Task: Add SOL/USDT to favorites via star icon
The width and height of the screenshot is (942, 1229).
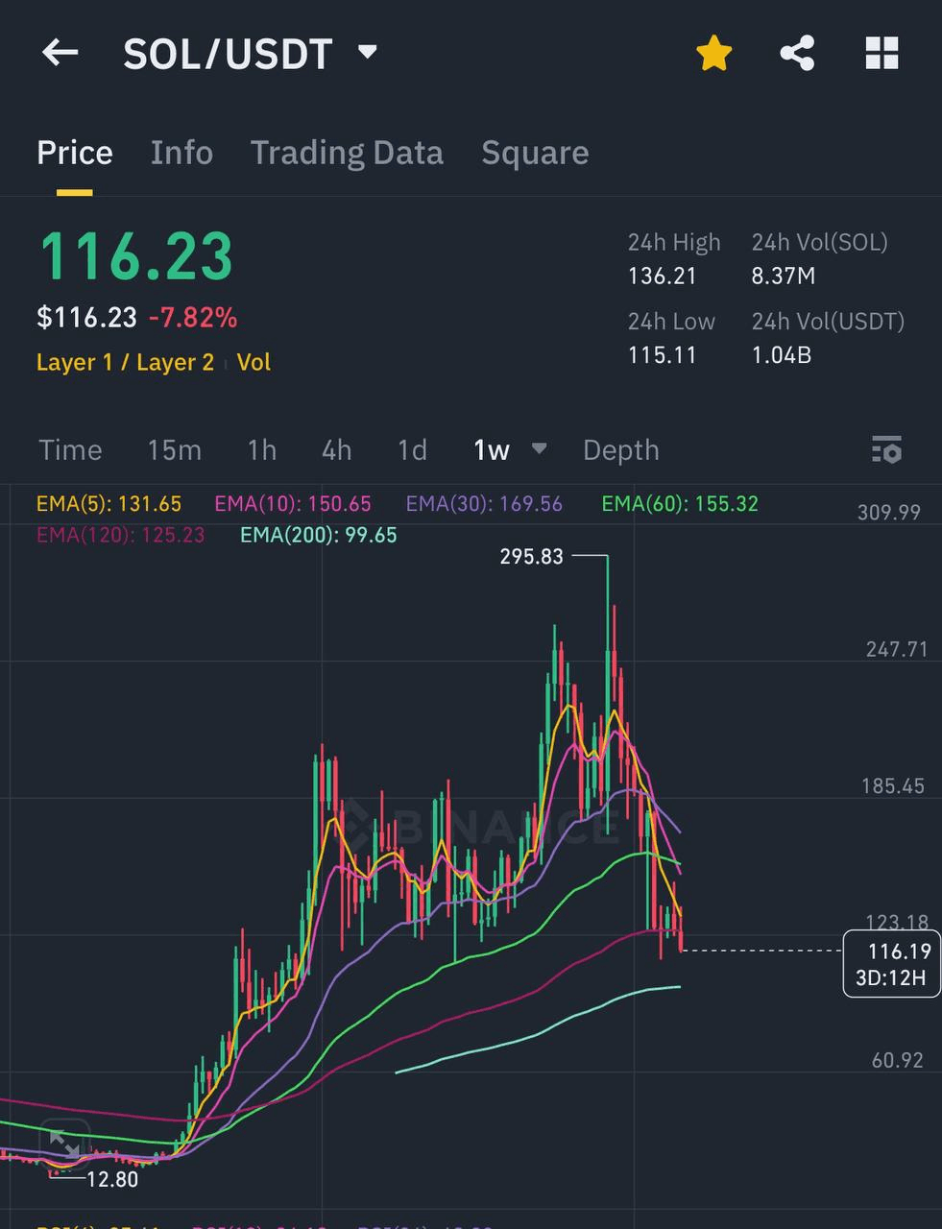Action: [x=713, y=54]
